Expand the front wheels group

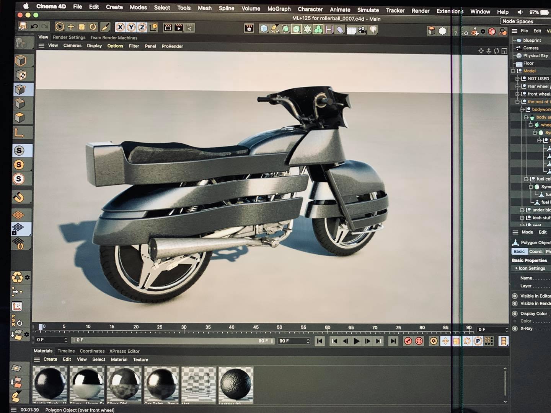[517, 94]
